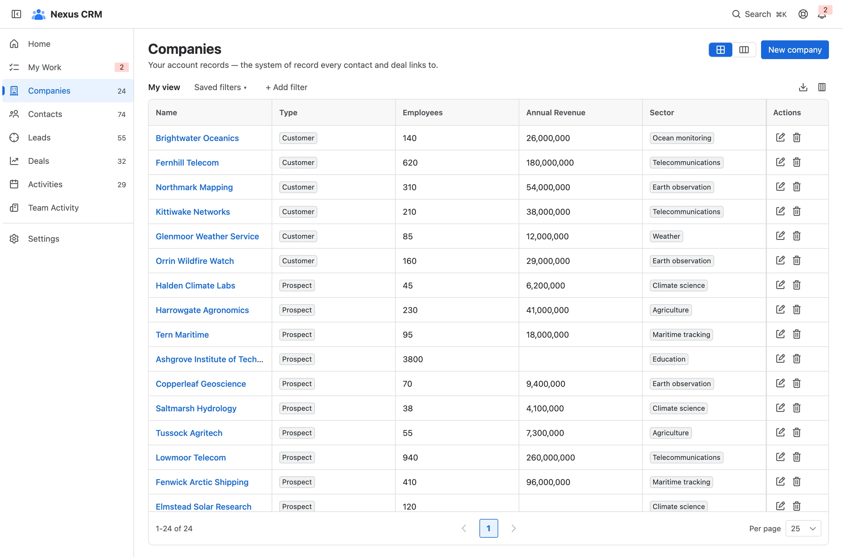Select the My view tab
The height and width of the screenshot is (557, 843).
(164, 87)
